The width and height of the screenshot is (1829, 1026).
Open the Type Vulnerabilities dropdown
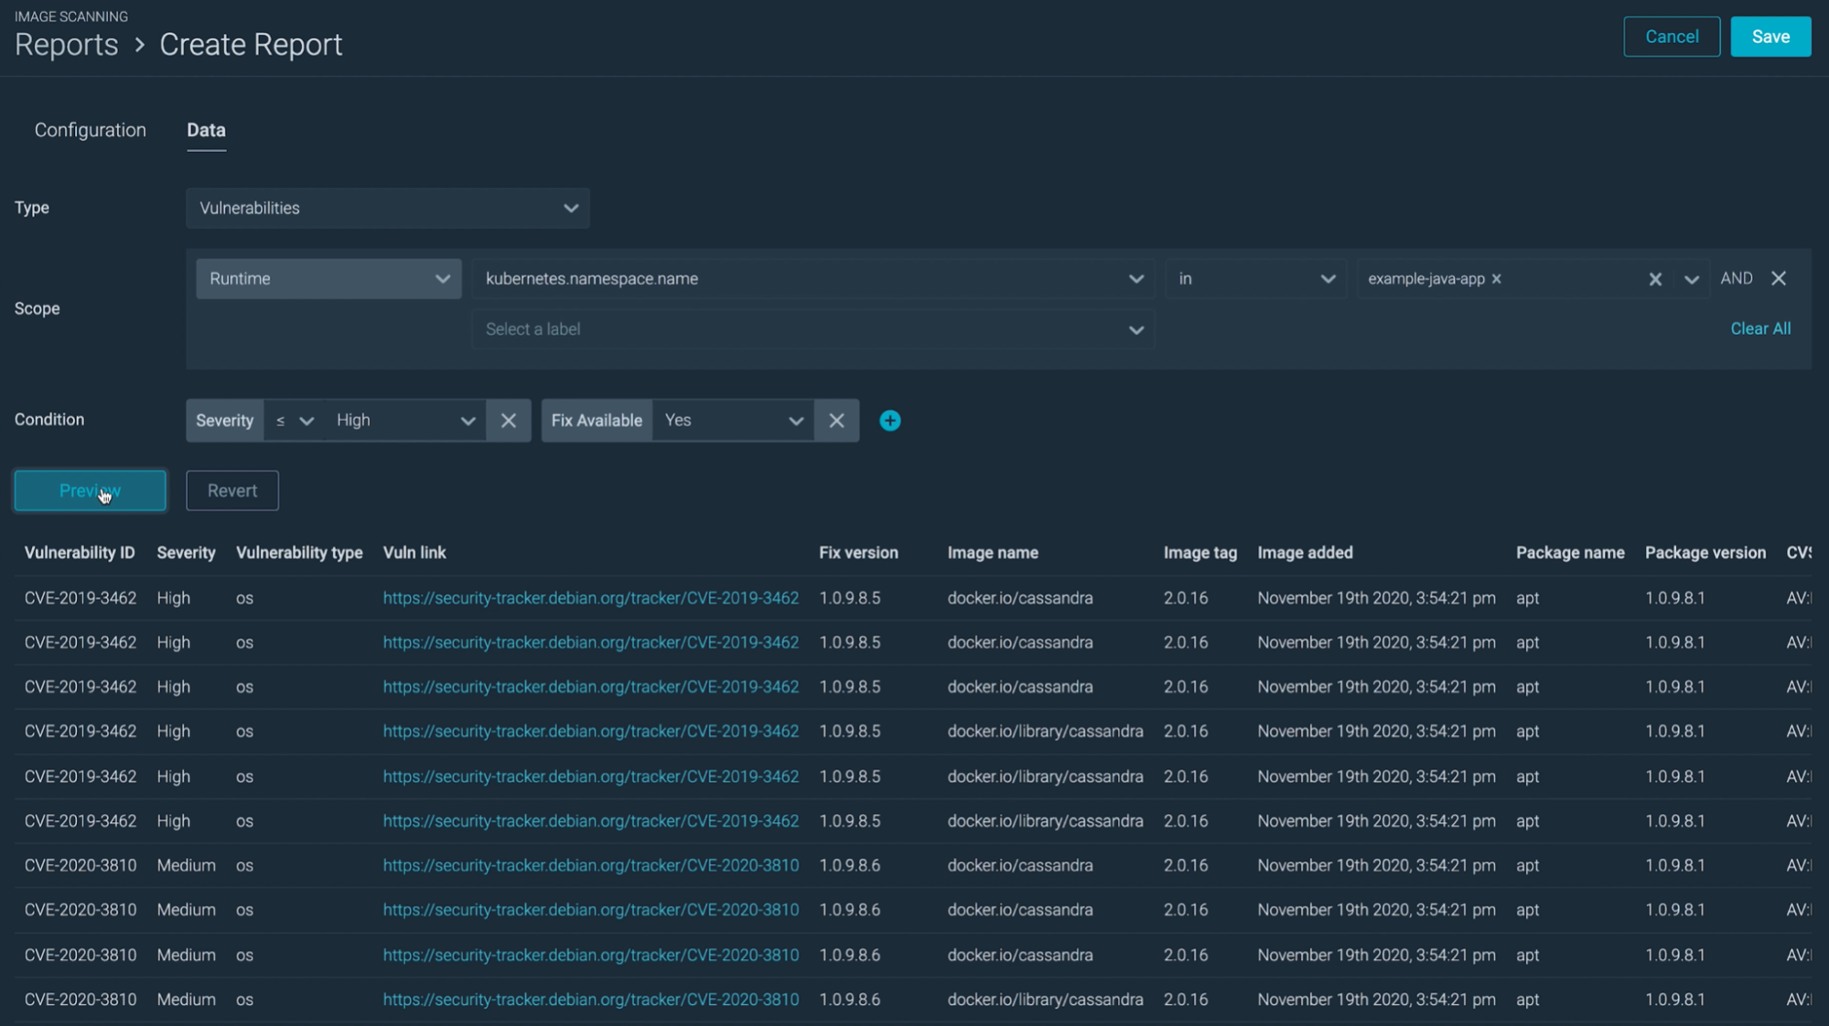pos(387,208)
